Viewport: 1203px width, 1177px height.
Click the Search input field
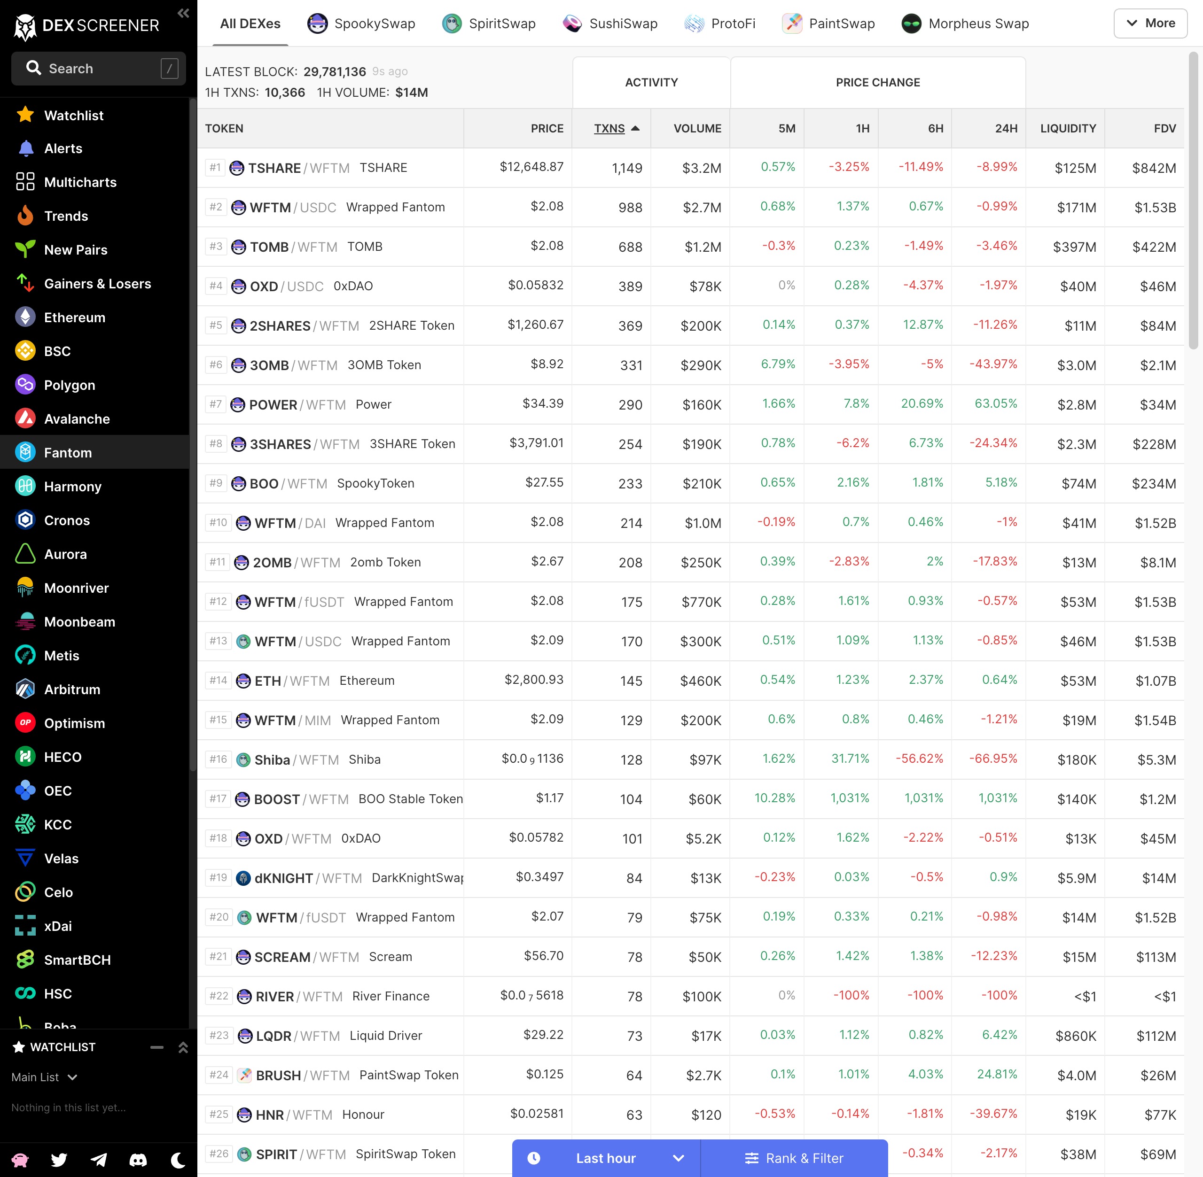[96, 69]
